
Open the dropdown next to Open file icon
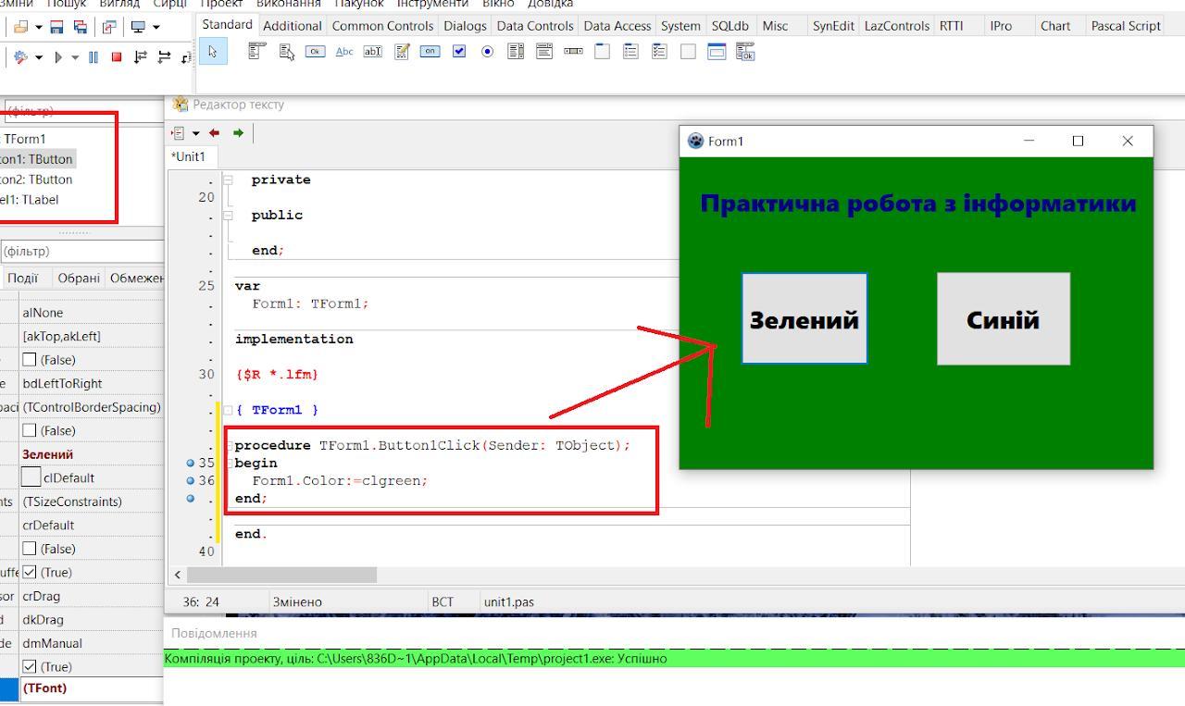(x=39, y=28)
